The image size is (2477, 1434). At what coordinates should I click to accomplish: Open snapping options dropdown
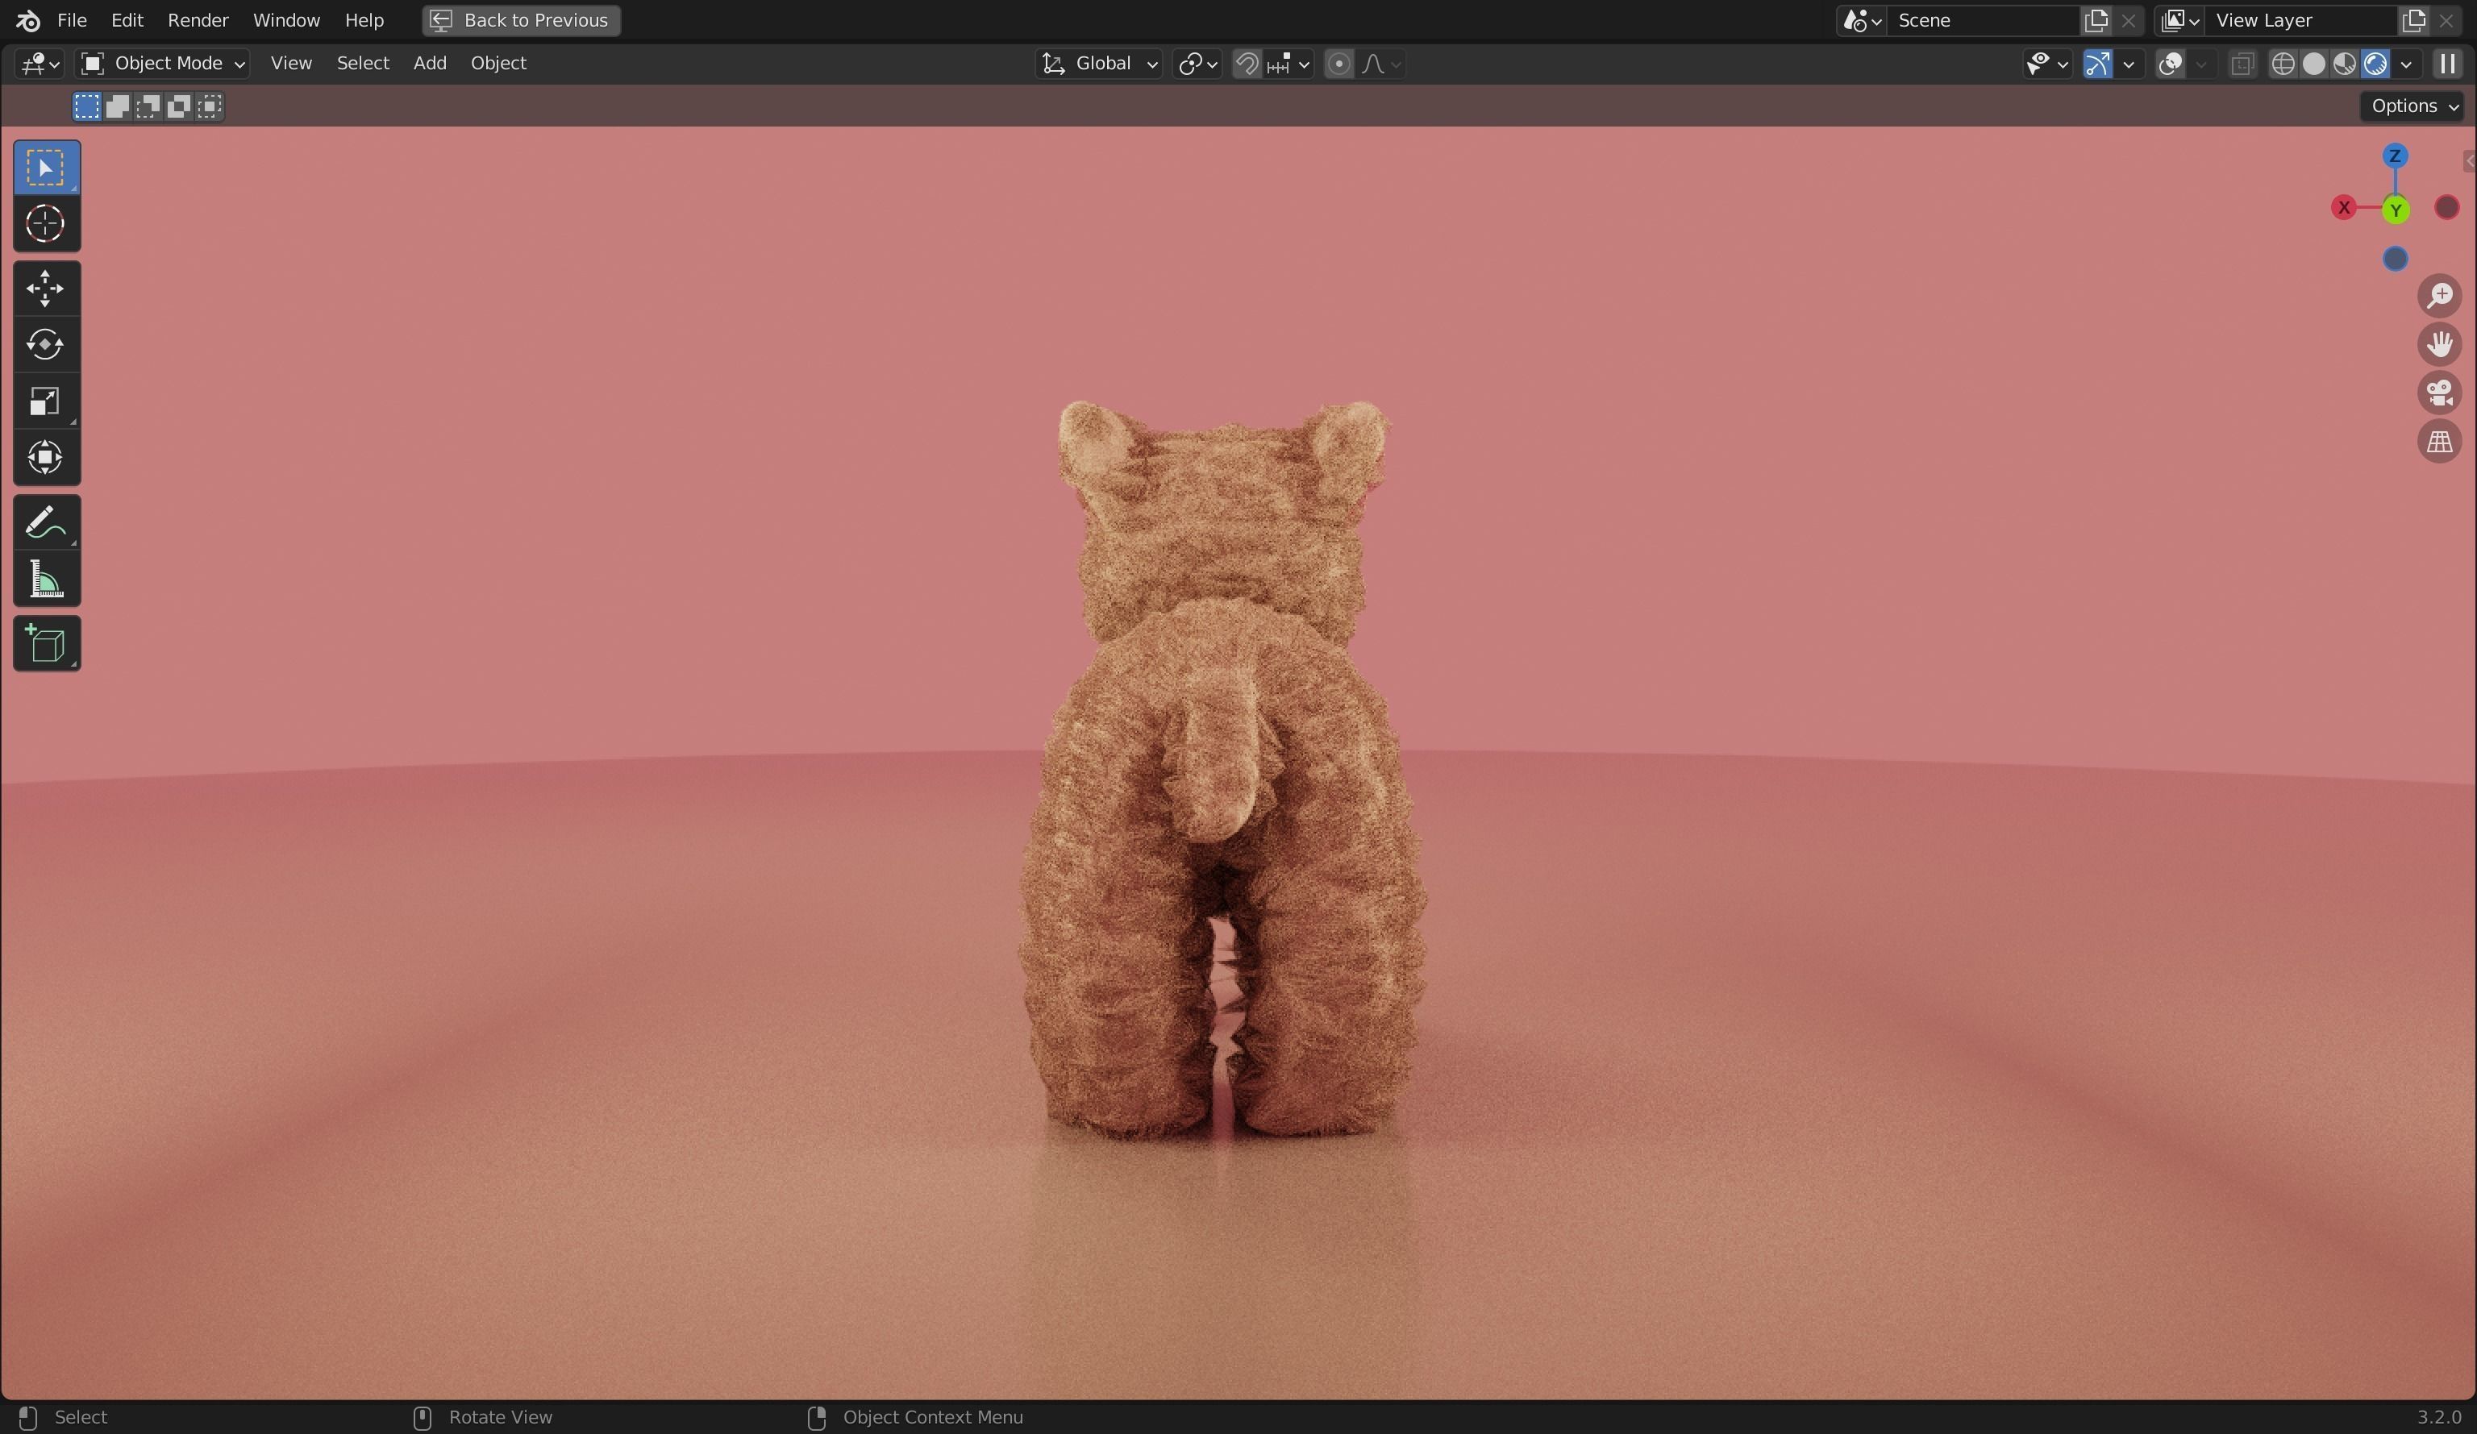1288,64
